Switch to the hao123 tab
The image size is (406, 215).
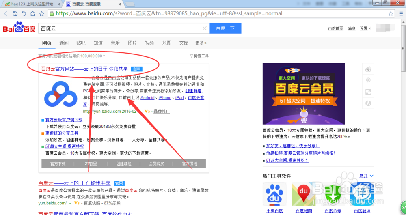32,4
